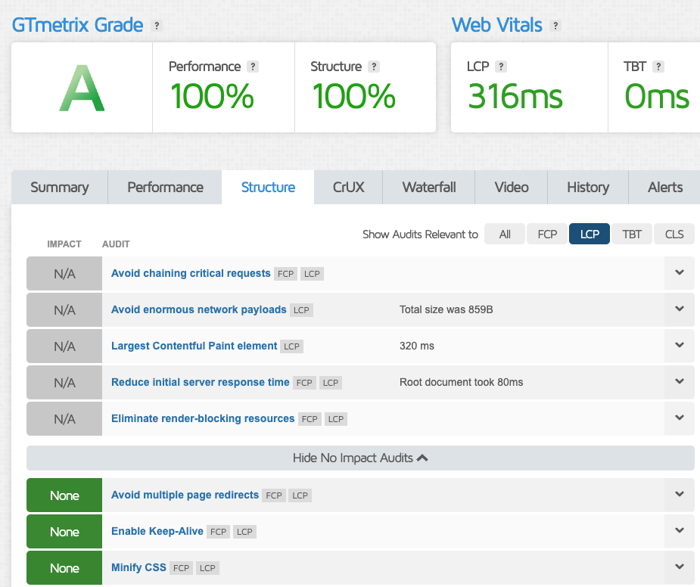
Task: Click LCP tag on enormous network payloads
Action: point(301,310)
